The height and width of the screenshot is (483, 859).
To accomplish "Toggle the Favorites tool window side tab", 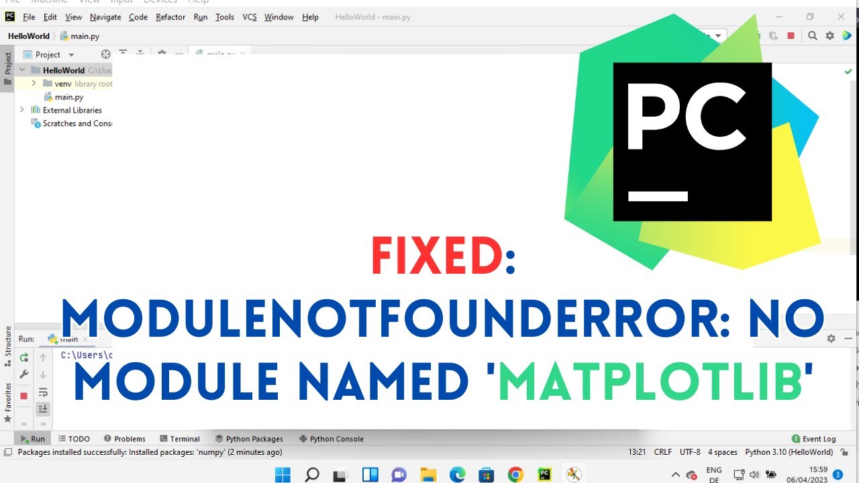I will [x=8, y=402].
